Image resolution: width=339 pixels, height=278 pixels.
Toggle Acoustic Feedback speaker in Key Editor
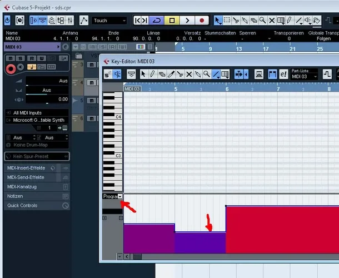pyautogui.click(x=117, y=75)
